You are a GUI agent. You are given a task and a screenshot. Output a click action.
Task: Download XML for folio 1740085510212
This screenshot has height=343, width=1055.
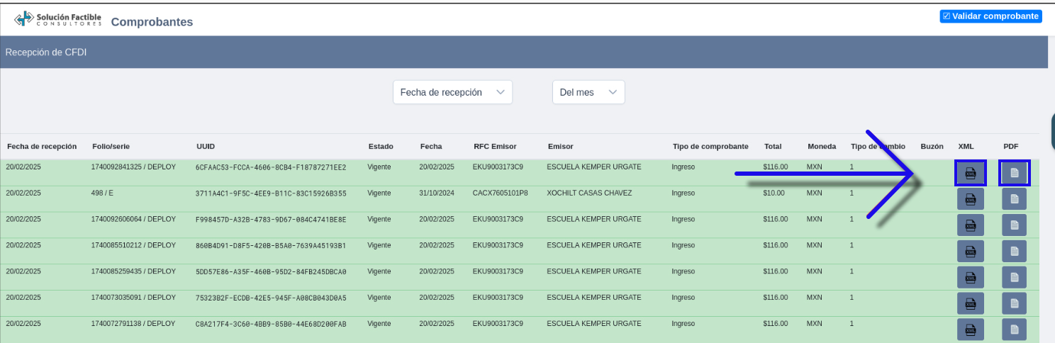970,251
